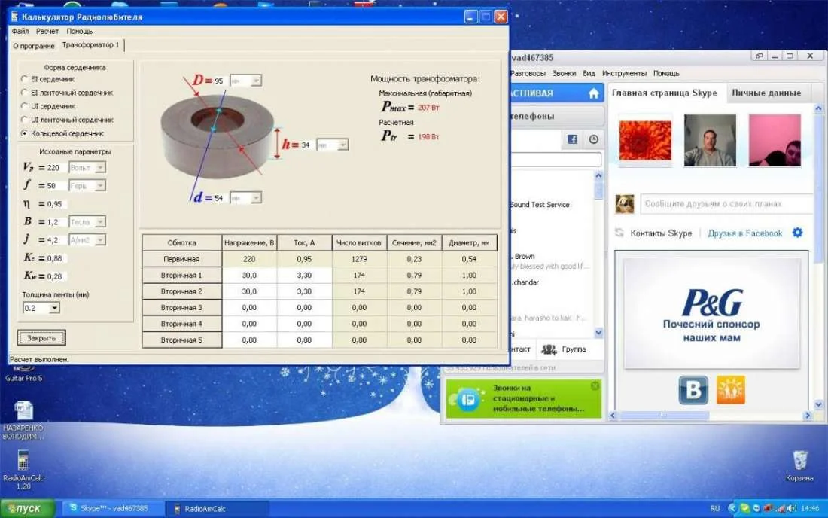Screen dimensions: 828x518
Task: Click the efficiency η value 0,95
Action: pos(56,204)
